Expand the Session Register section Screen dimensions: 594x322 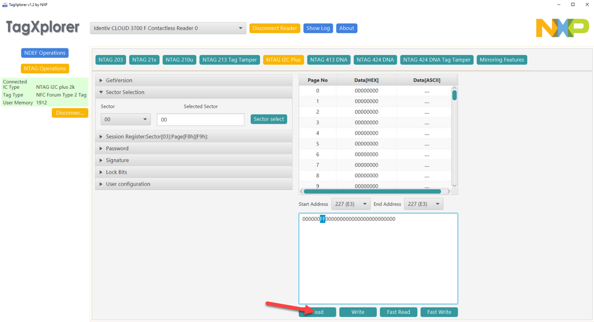pos(194,136)
